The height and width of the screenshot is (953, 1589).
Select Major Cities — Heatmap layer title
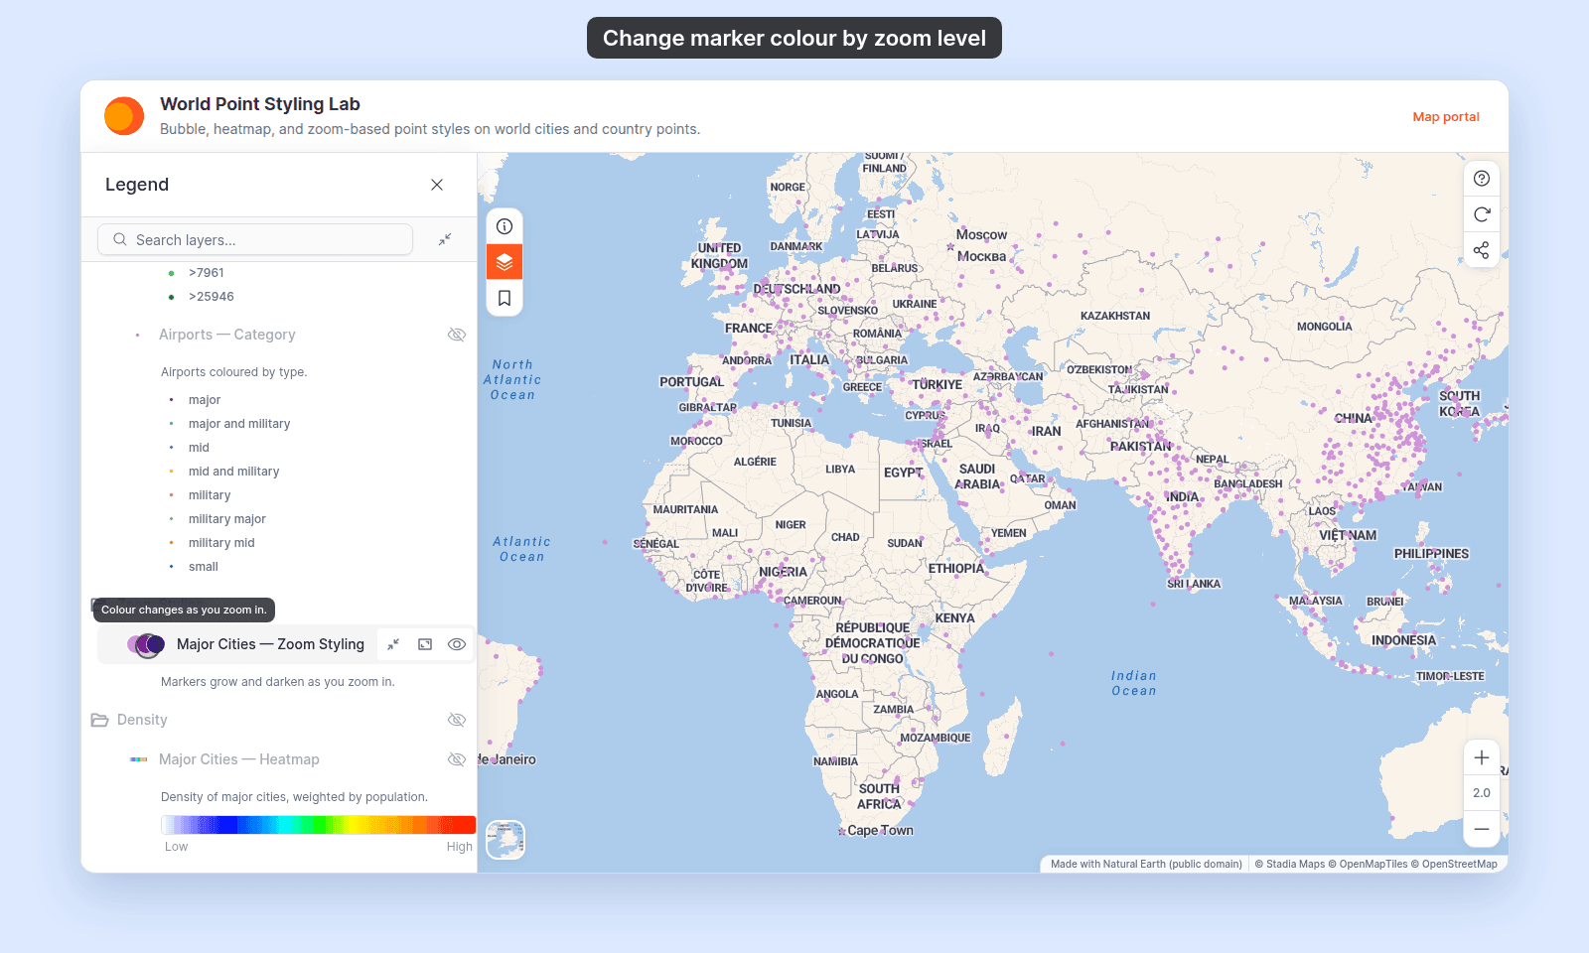[239, 759]
